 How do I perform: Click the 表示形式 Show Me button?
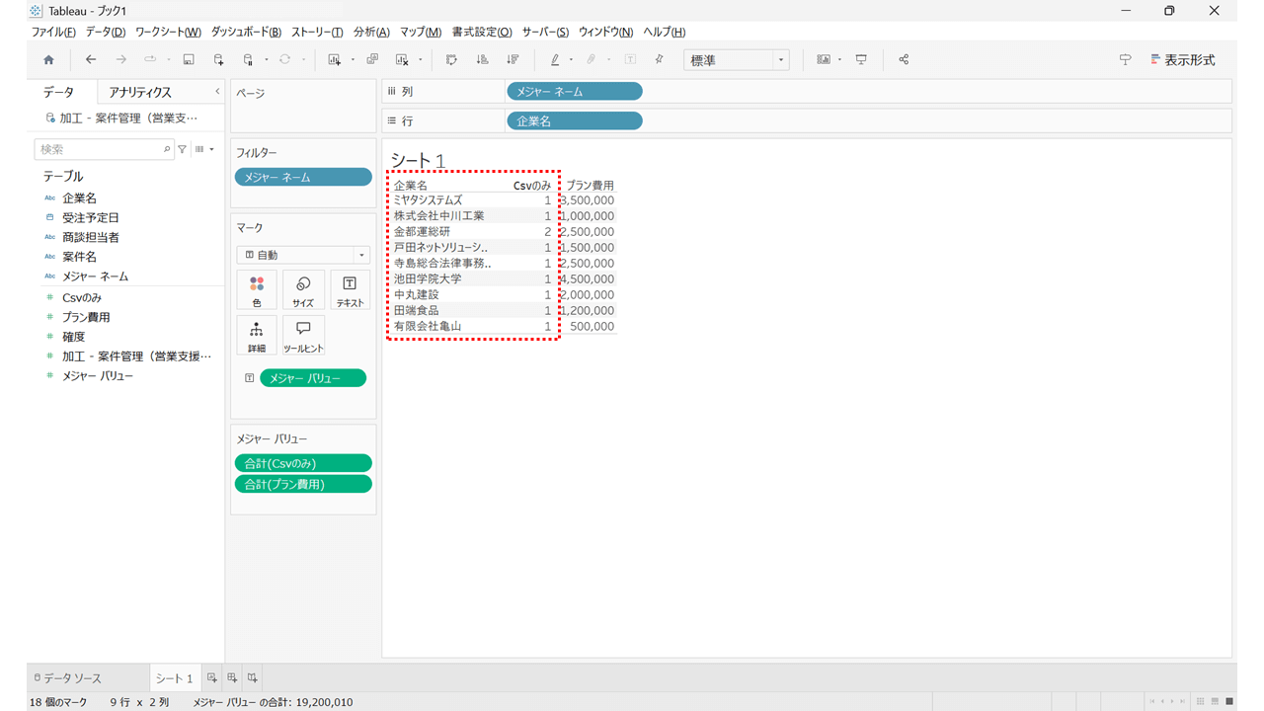click(1182, 60)
